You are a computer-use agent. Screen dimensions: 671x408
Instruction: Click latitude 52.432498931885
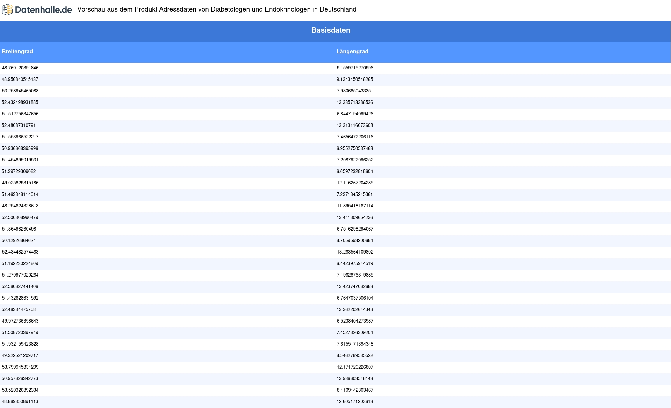point(20,103)
